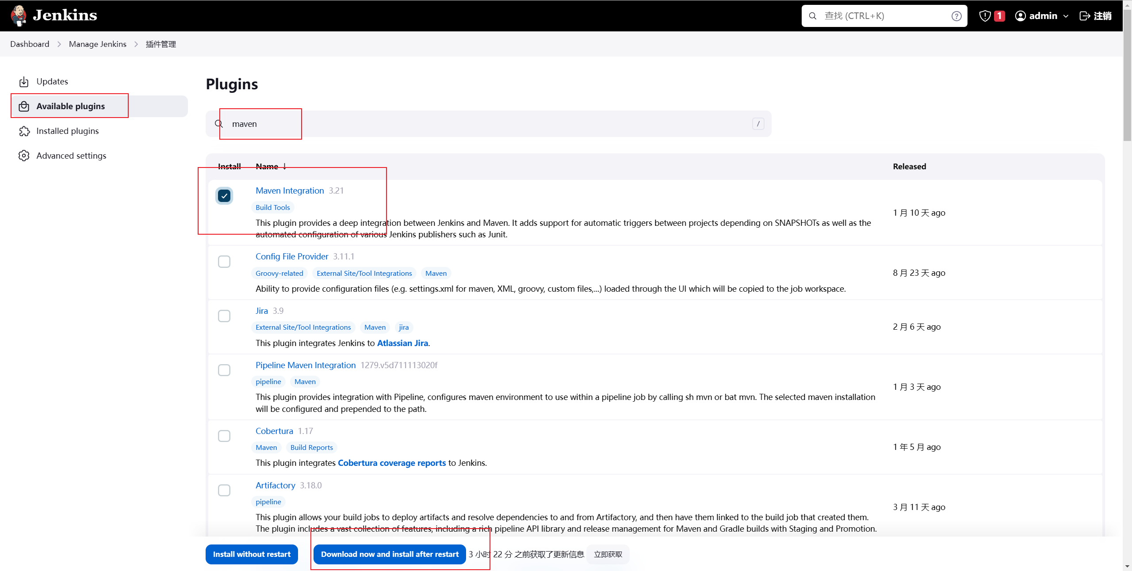Click the admin user avatar icon
The image size is (1132, 571).
(1020, 16)
